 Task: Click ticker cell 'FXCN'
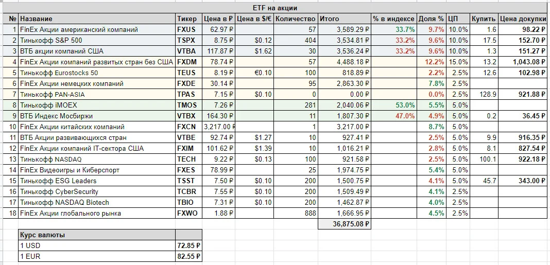189,127
